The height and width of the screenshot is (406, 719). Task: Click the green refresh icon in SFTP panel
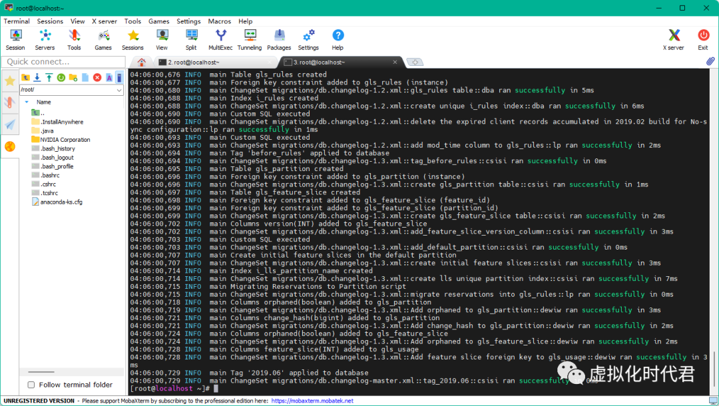pos(61,78)
